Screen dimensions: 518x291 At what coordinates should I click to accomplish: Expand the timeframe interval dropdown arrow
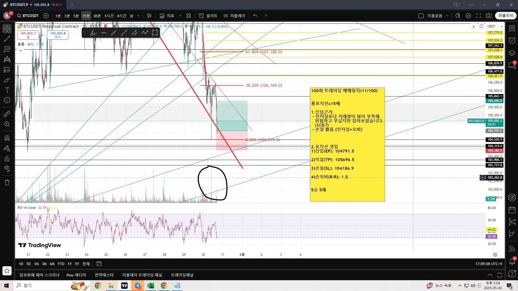pos(138,16)
